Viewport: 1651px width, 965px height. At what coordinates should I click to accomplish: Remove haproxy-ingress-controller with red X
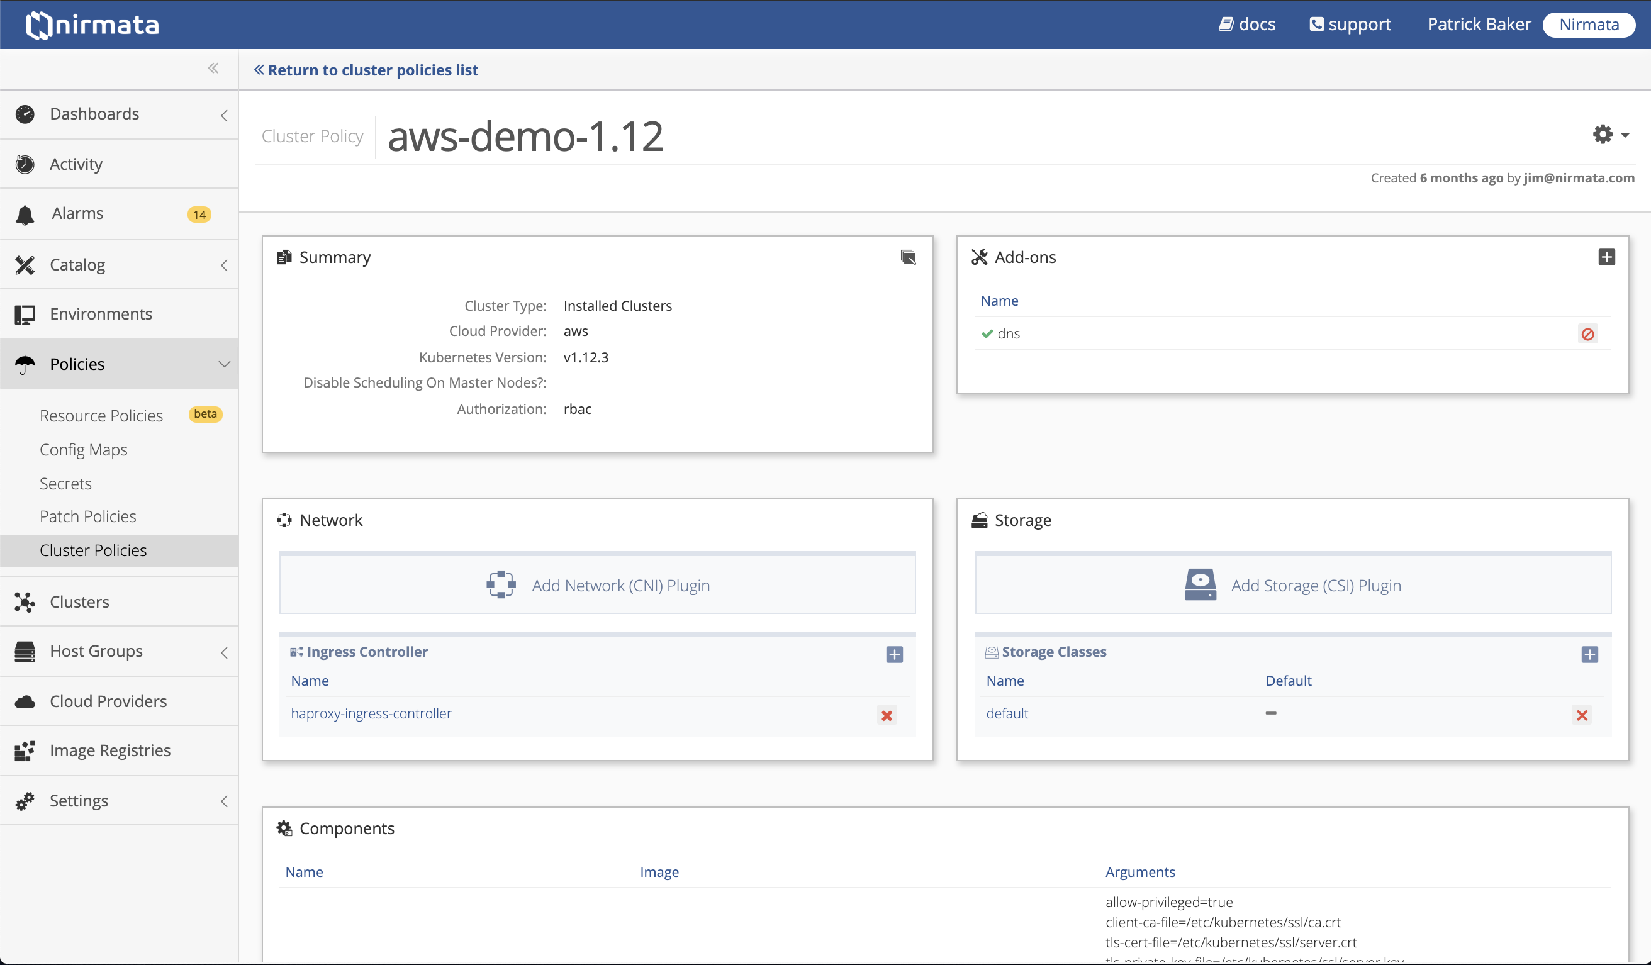pyautogui.click(x=887, y=715)
